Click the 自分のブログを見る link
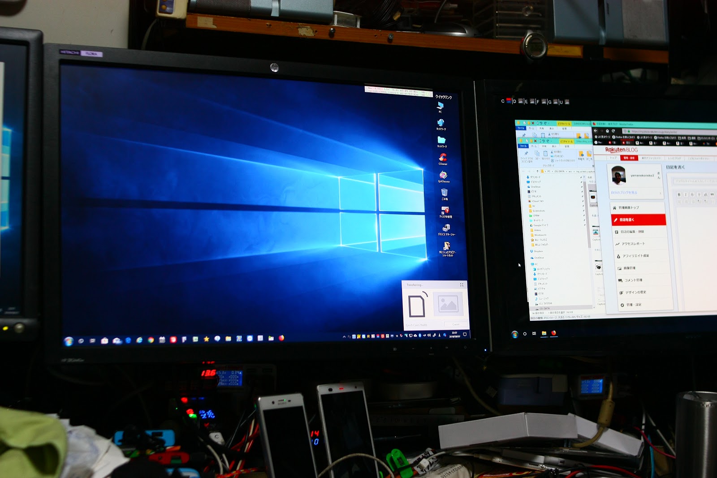The width and height of the screenshot is (717, 478). point(624,193)
